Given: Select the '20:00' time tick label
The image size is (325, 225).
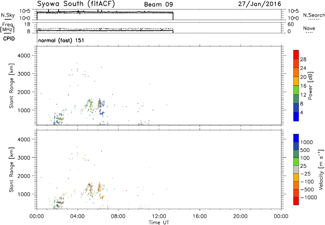Looking at the screenshot, I should pos(240,216).
